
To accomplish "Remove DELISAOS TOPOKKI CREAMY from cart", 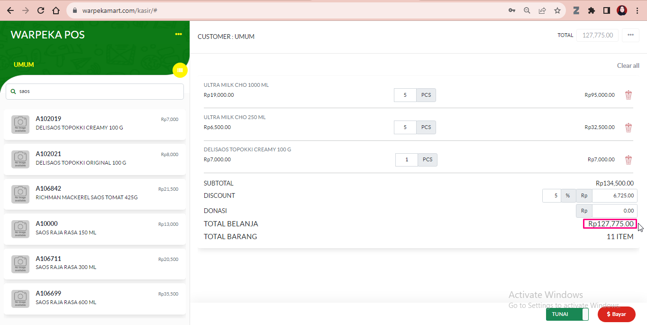I will (629, 159).
